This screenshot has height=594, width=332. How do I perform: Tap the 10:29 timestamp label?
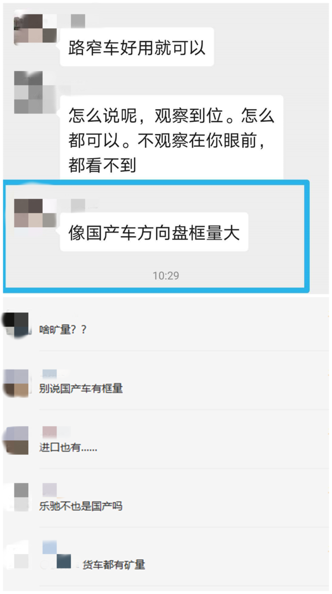(x=166, y=275)
